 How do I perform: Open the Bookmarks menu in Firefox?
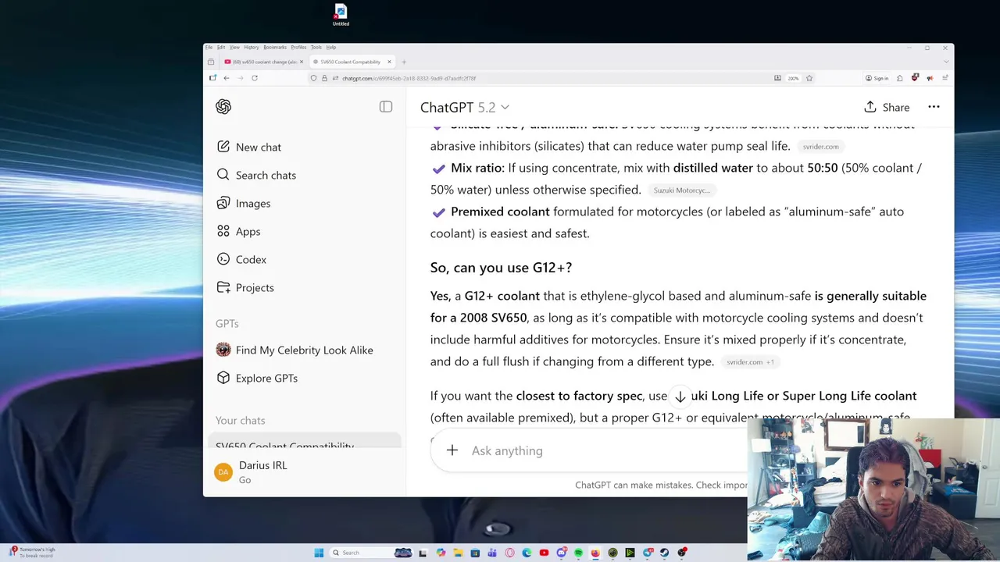tap(275, 47)
